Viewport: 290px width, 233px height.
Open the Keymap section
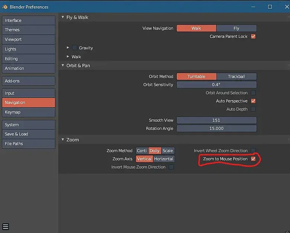click(29, 112)
